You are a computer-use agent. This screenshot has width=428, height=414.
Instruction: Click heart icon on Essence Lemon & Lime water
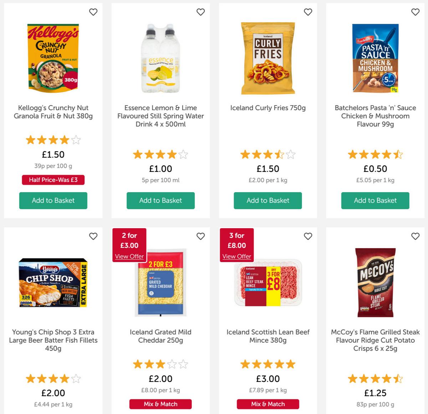(201, 12)
